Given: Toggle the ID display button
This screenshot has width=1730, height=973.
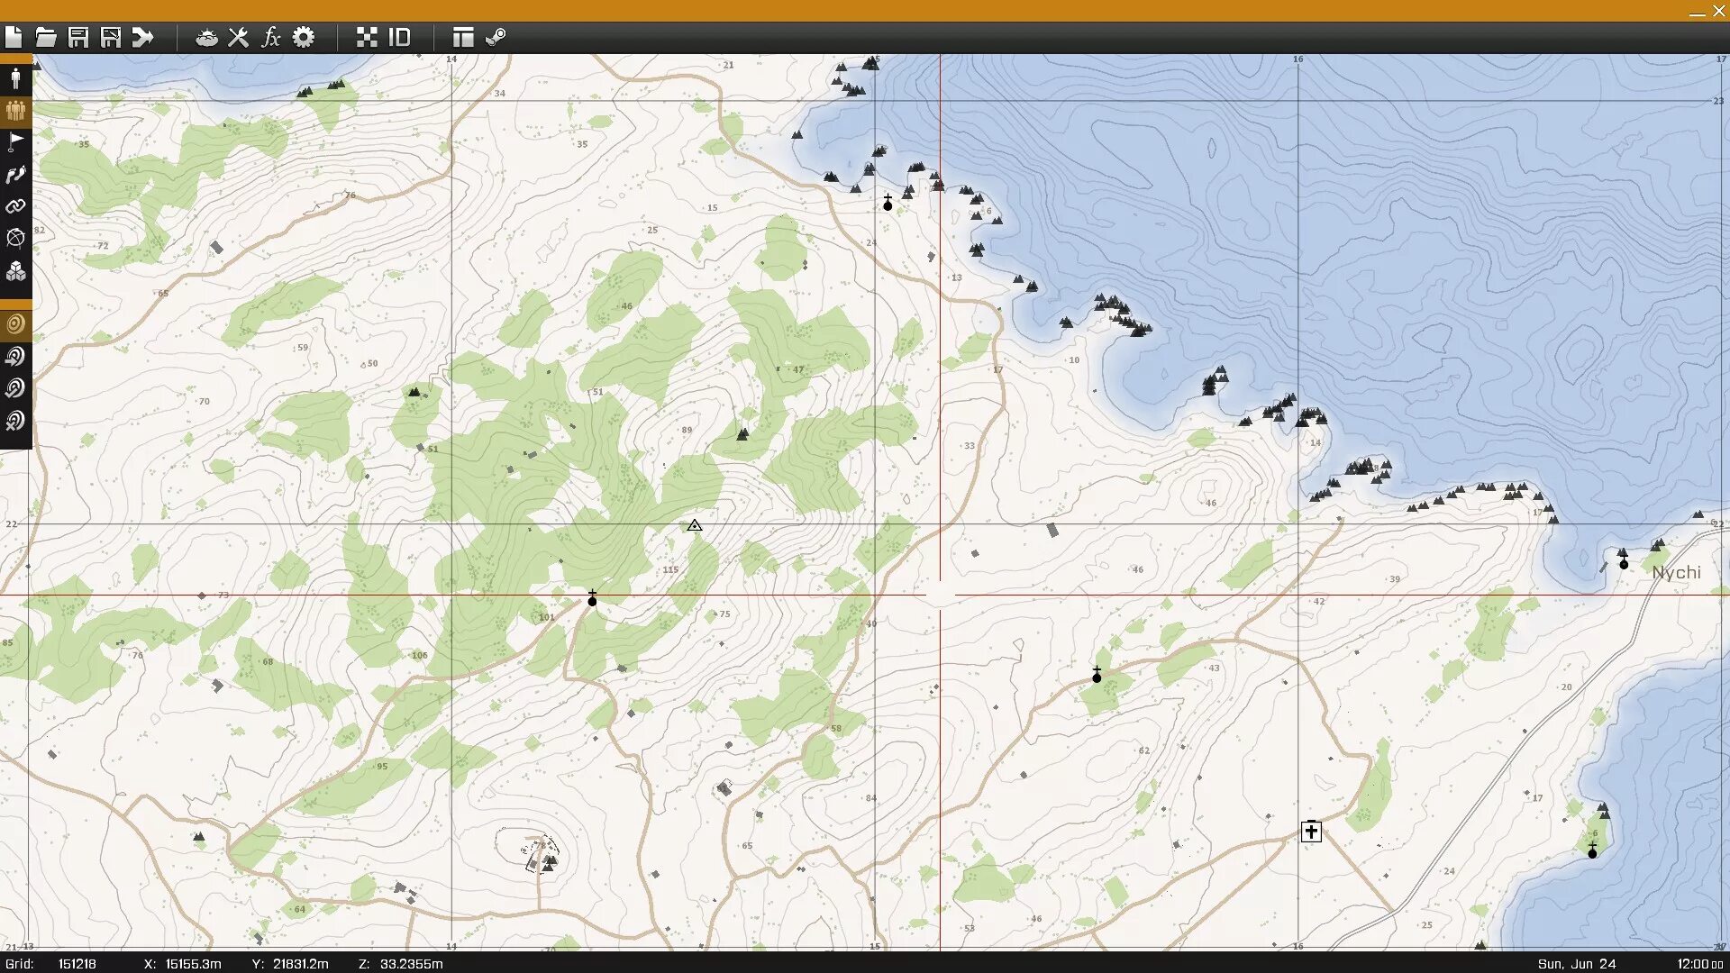Looking at the screenshot, I should tap(399, 37).
